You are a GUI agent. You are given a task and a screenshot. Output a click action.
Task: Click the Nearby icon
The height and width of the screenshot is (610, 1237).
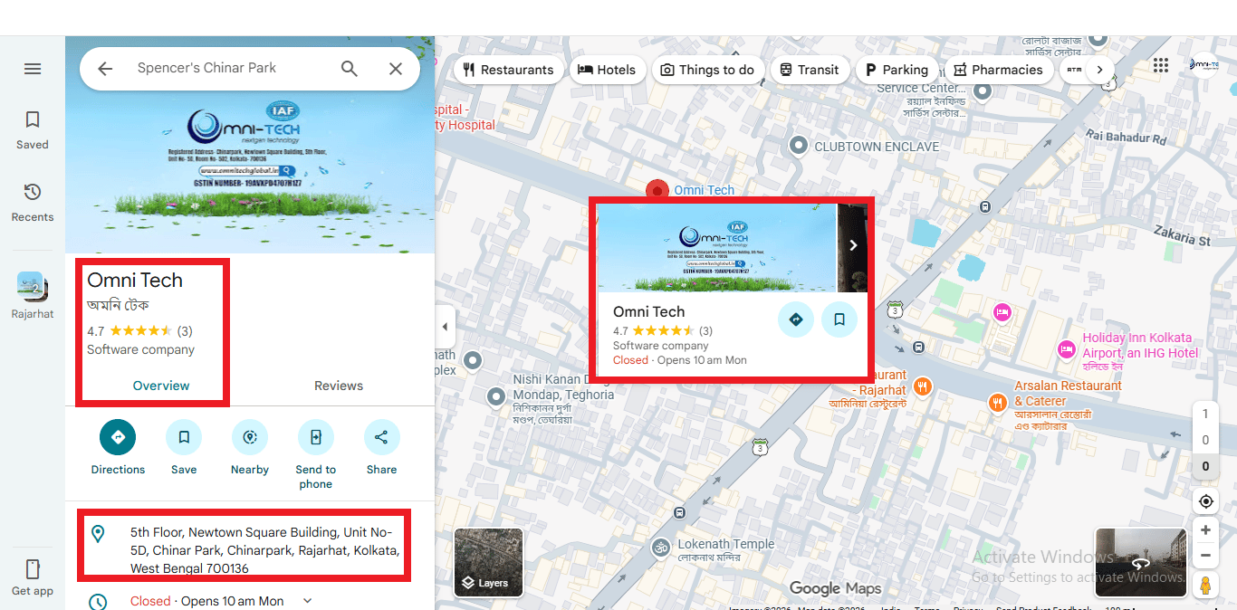(250, 437)
